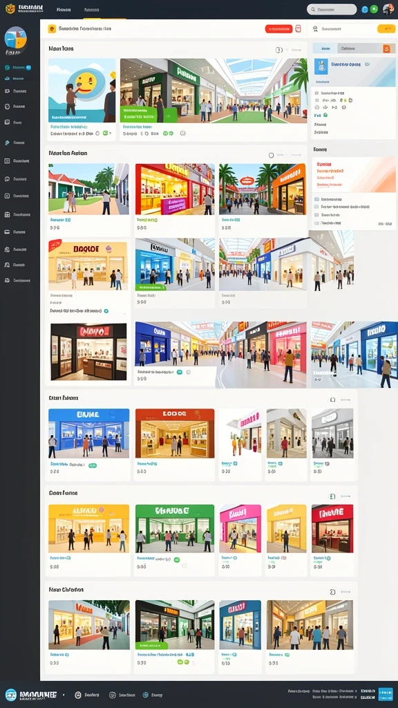The width and height of the screenshot is (398, 708).
Task: Open the search field in the top bar
Action: click(332, 9)
